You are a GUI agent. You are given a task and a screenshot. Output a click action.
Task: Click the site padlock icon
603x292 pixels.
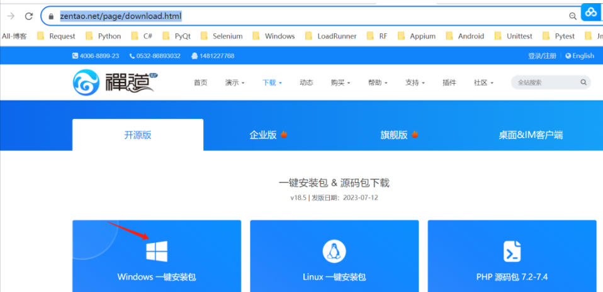click(x=51, y=16)
